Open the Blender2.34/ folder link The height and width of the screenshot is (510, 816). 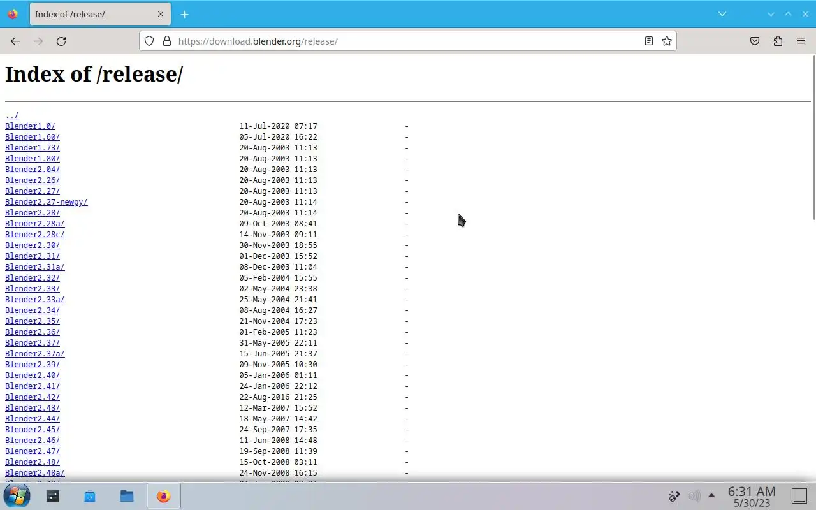click(x=33, y=310)
